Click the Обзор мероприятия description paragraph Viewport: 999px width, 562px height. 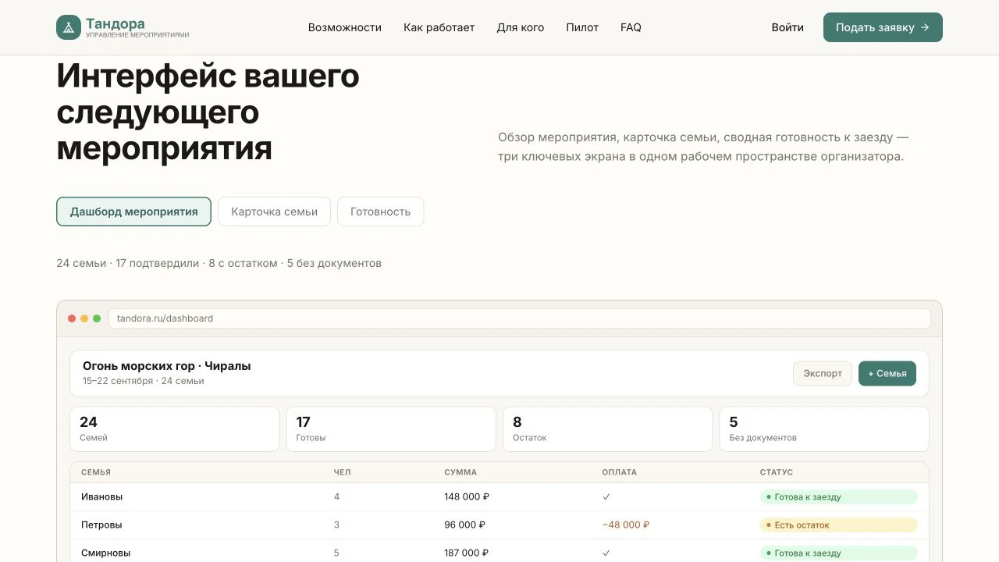pos(703,147)
